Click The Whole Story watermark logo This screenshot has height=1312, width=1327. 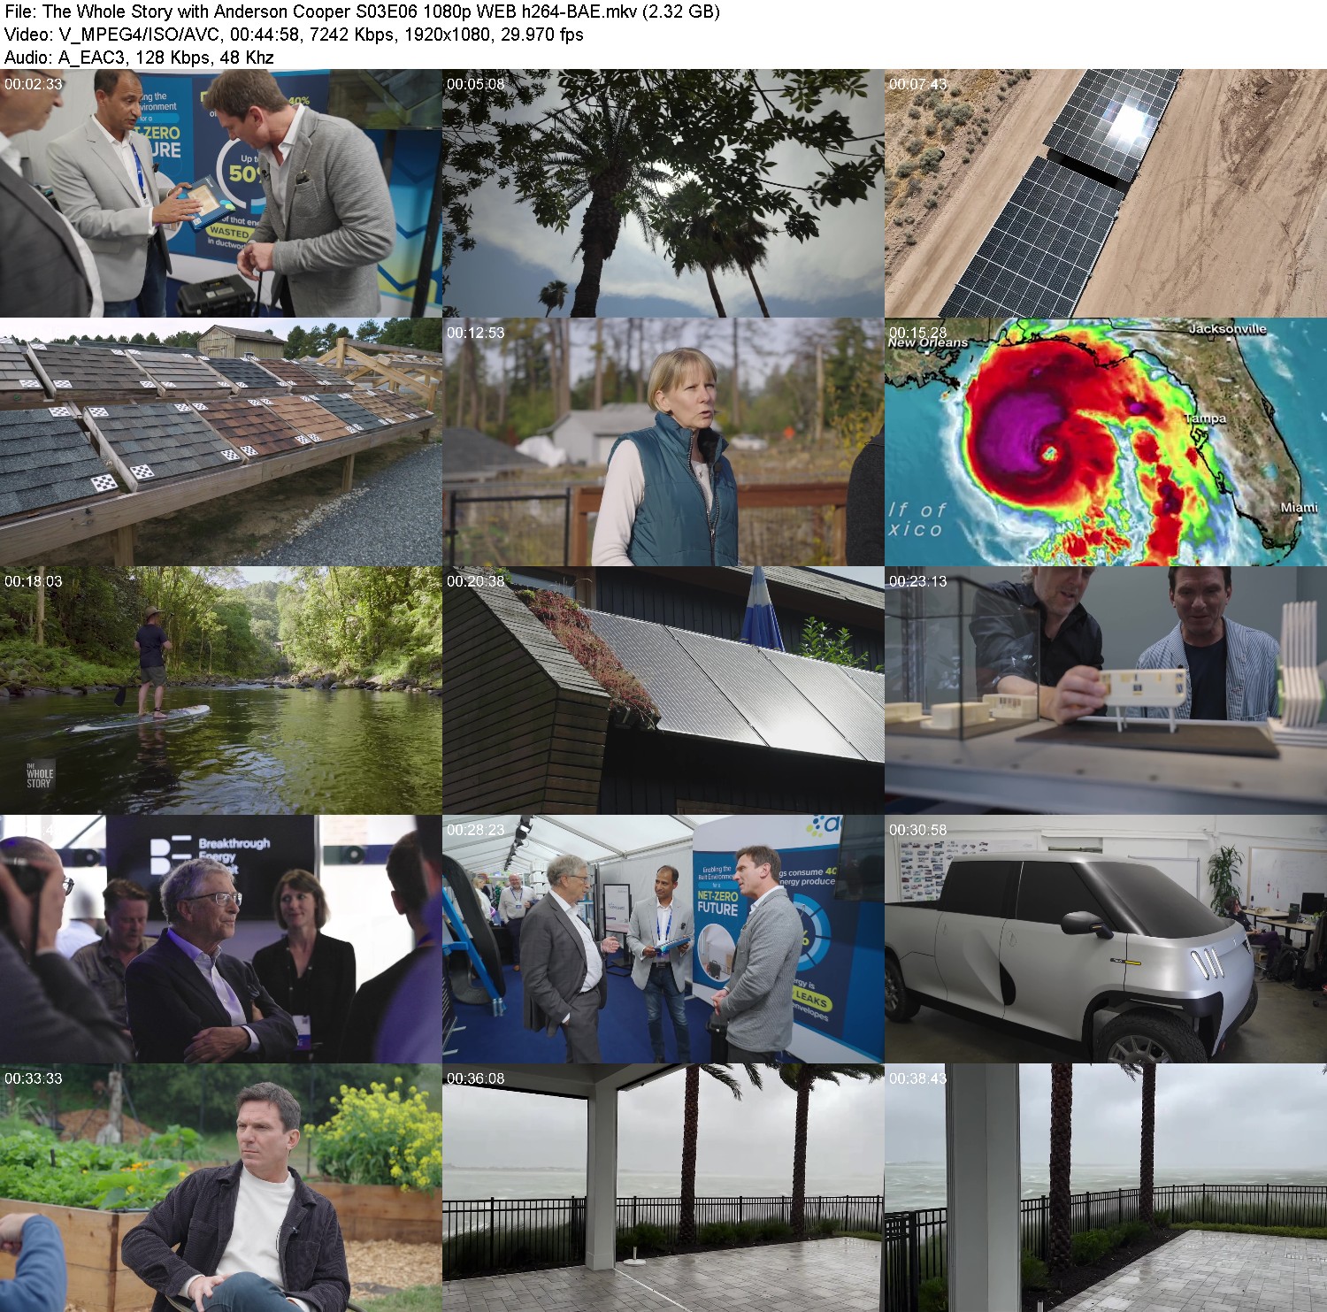(39, 774)
